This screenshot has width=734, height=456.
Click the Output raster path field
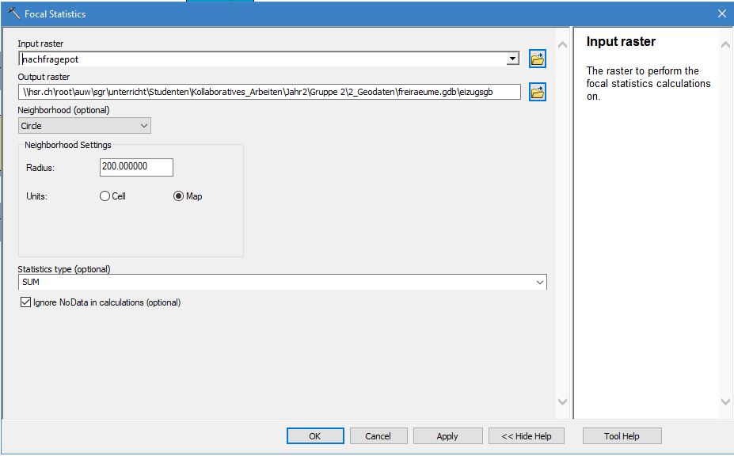pyautogui.click(x=269, y=93)
